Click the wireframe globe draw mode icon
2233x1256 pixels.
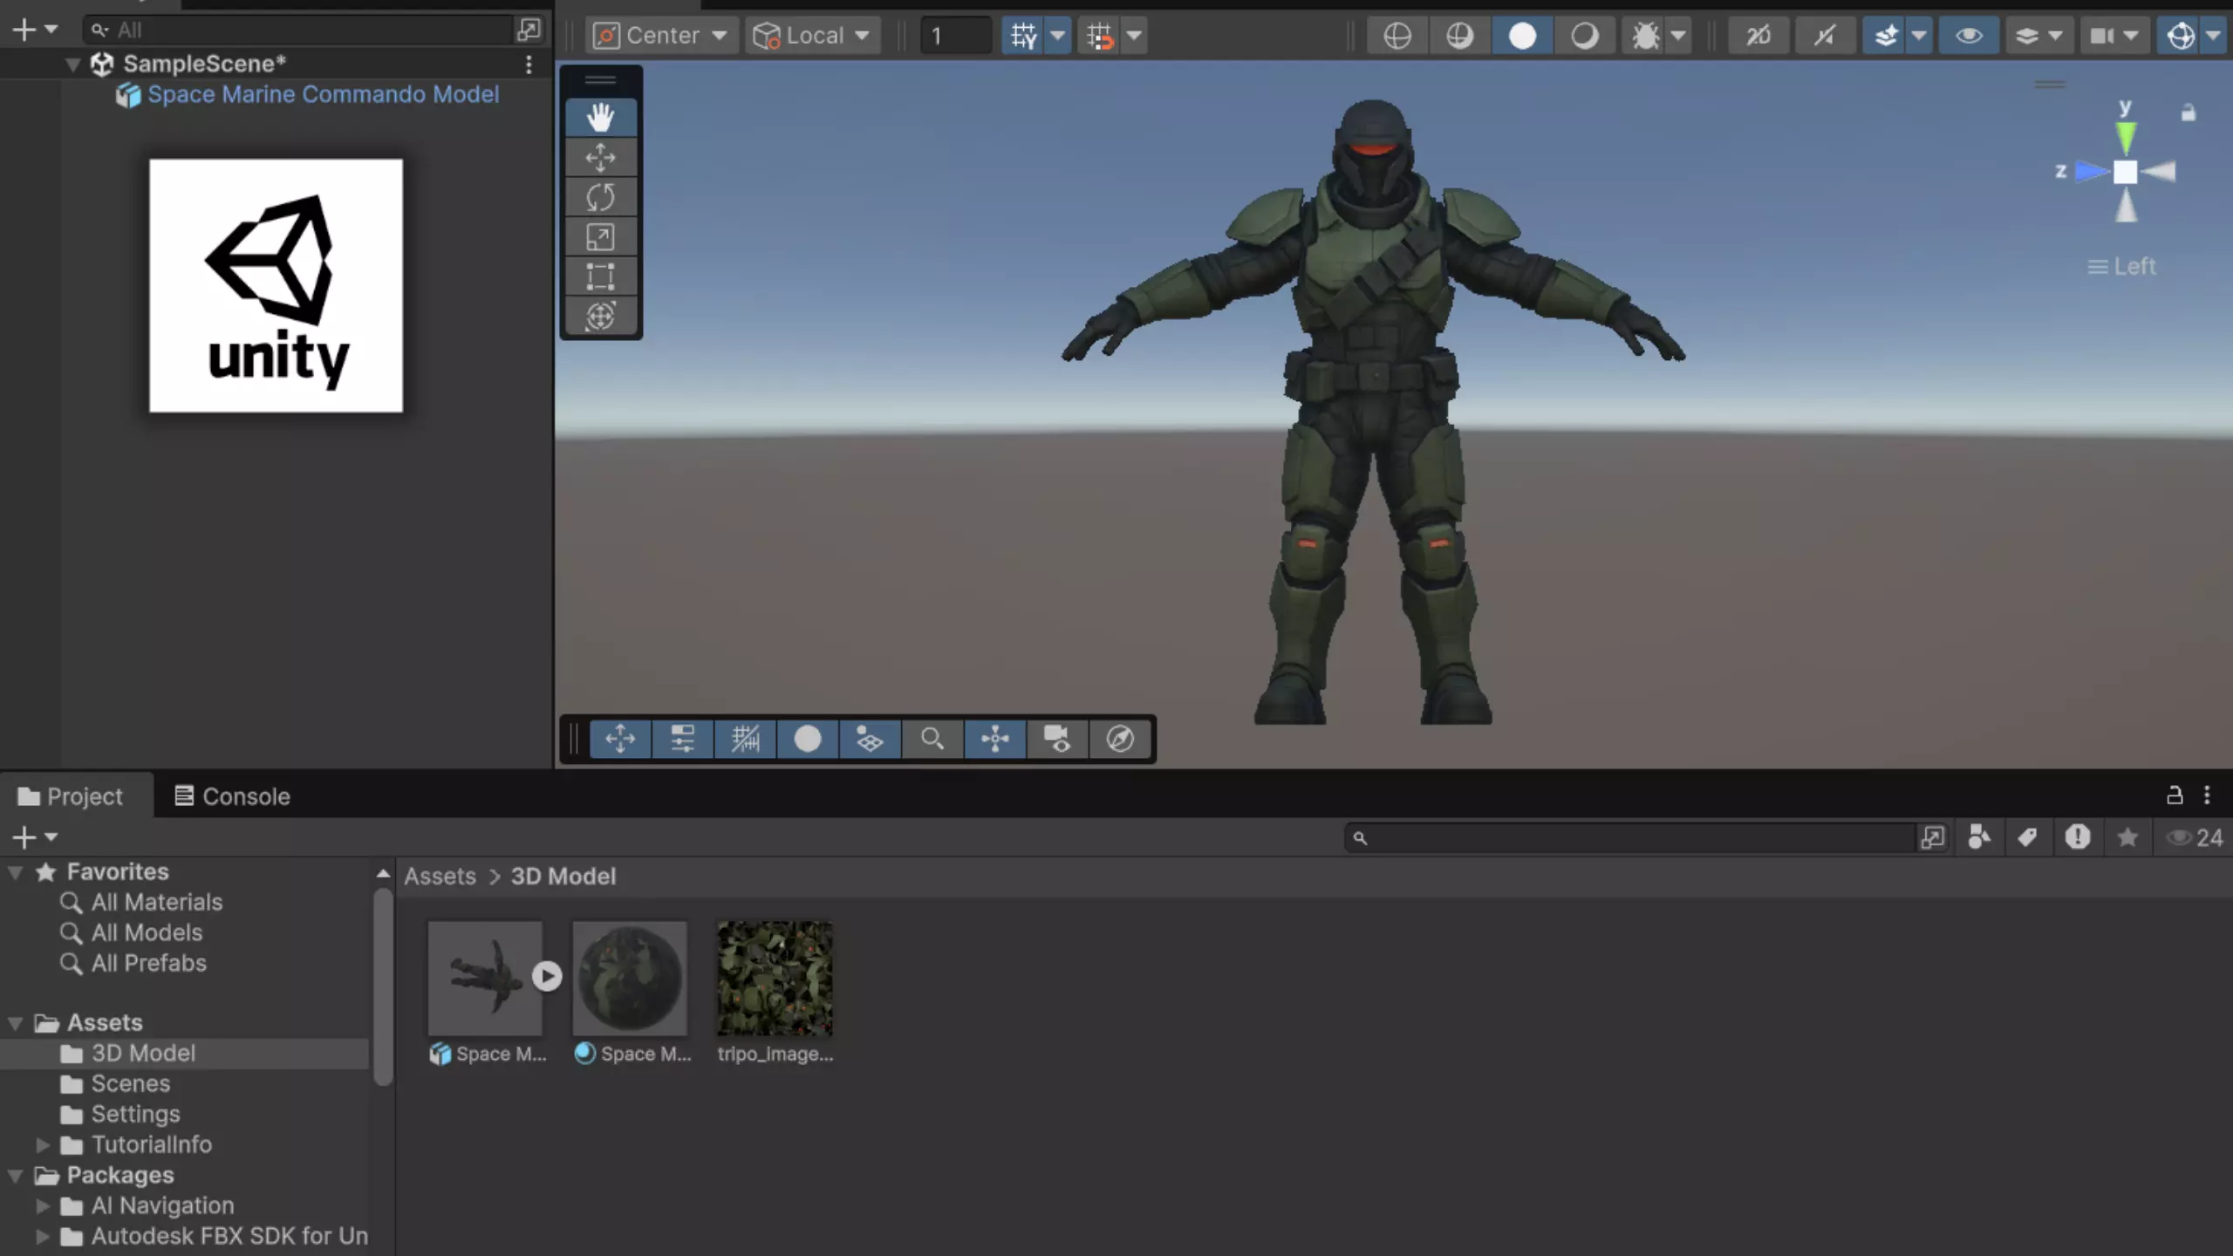pyautogui.click(x=1397, y=36)
